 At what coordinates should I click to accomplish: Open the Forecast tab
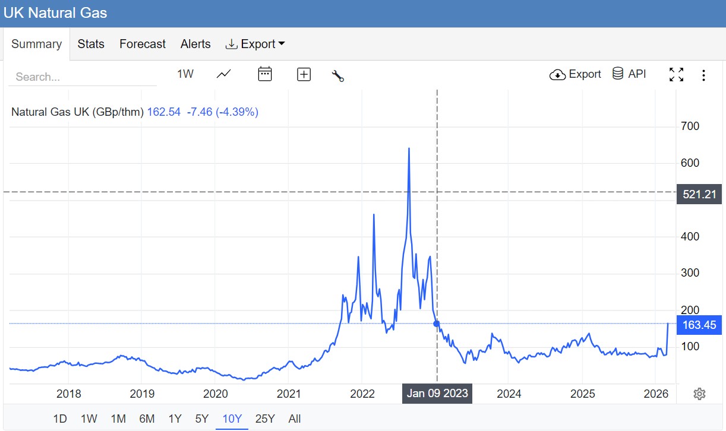coord(143,44)
